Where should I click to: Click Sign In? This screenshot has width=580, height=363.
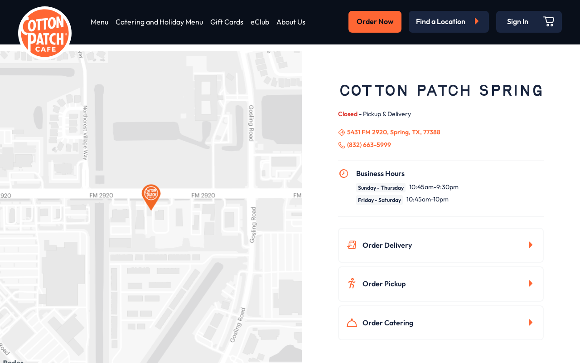[517, 22]
